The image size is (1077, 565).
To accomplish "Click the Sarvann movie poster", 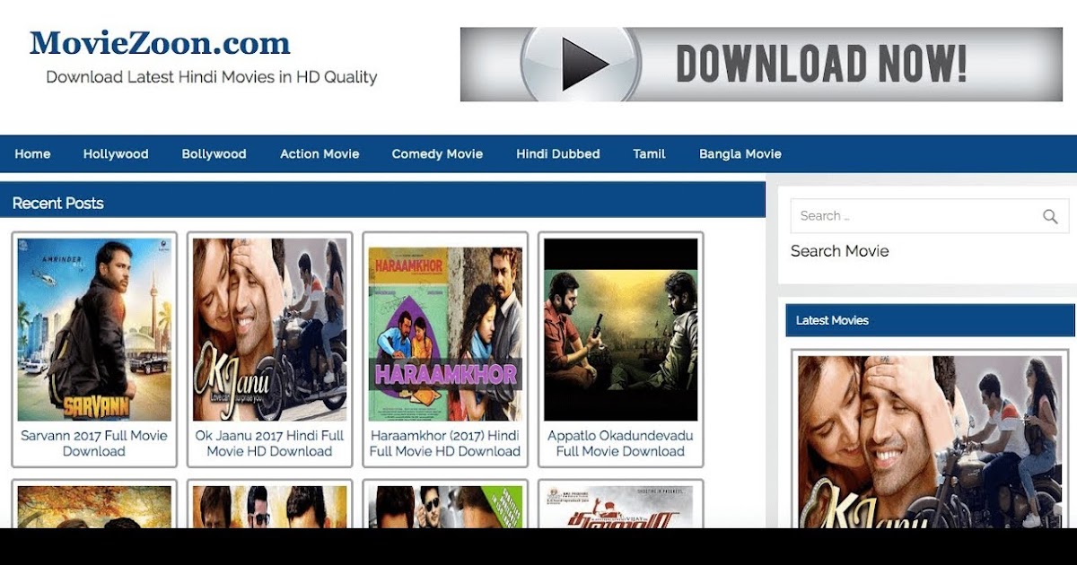I will click(x=94, y=329).
